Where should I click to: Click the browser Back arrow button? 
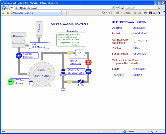[x=4, y=8]
